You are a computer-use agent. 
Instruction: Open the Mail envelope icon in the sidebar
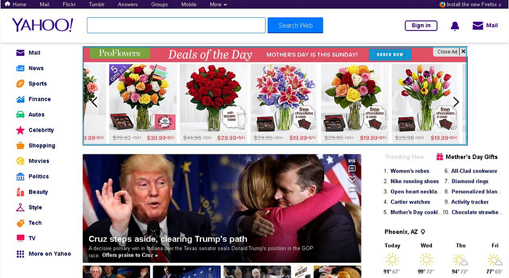pos(20,53)
